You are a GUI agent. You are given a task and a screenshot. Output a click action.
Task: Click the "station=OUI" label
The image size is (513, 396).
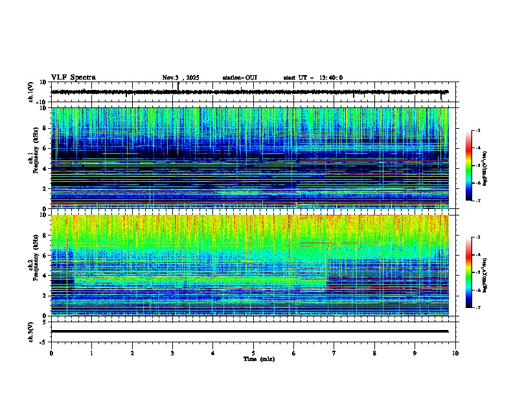point(240,78)
